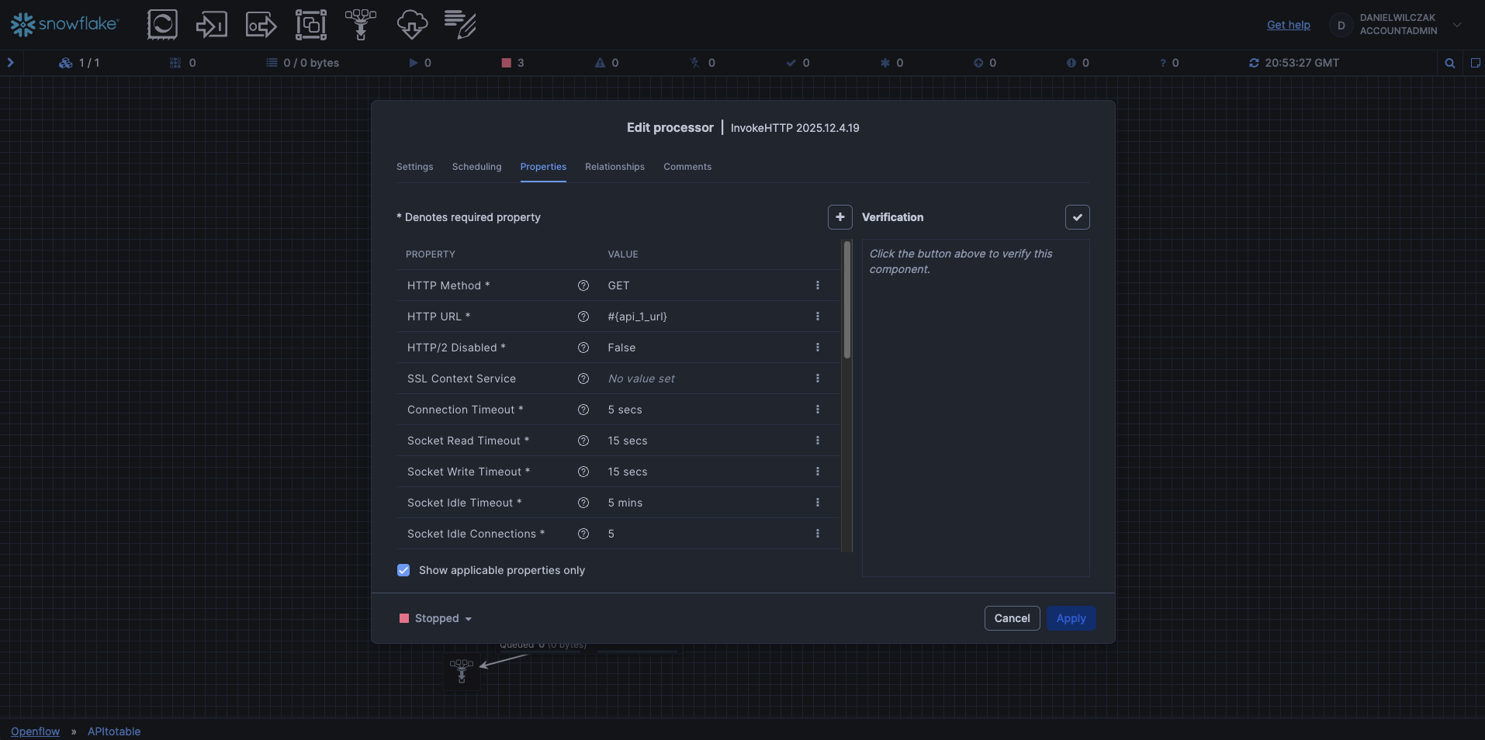This screenshot has height=740, width=1485.
Task: Open the Get help link
Action: click(x=1288, y=25)
